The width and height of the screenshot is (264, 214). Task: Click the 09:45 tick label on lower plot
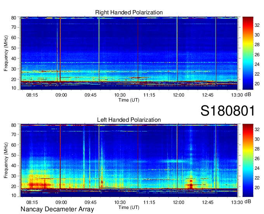tap(90, 202)
